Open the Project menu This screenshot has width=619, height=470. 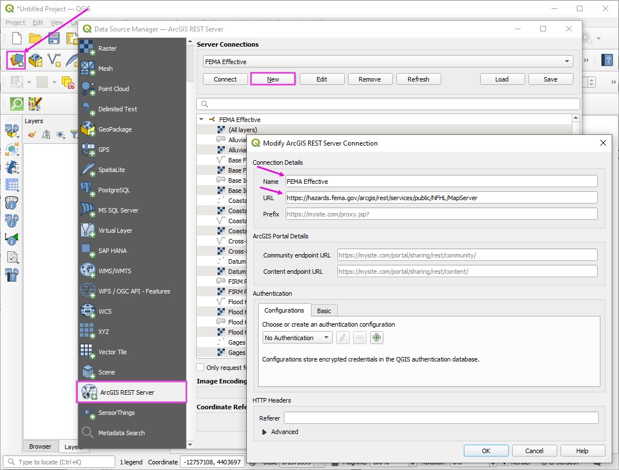[x=15, y=22]
